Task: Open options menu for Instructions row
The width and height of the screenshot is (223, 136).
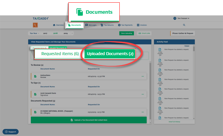Action: click(143, 77)
